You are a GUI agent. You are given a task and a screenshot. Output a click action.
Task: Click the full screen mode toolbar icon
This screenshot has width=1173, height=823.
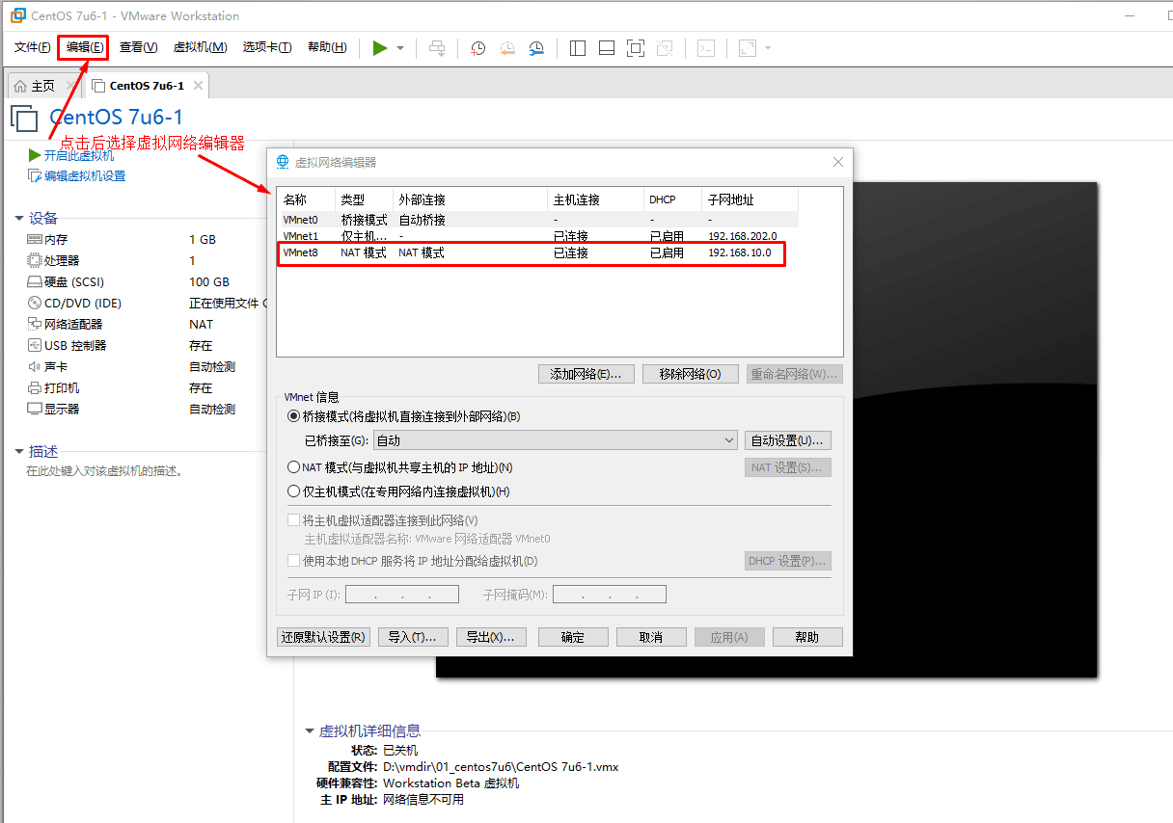[x=636, y=48]
